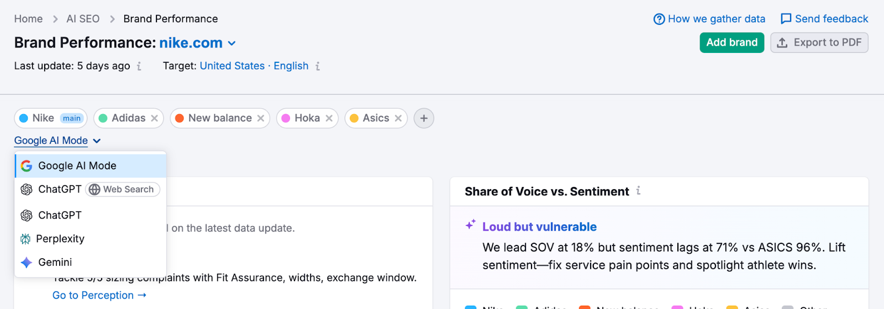Follow Go to Perception link
Screen dimensions: 884x309
pyautogui.click(x=99, y=295)
